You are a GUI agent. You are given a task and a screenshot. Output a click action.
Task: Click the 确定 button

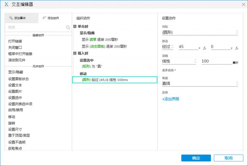click(196, 158)
